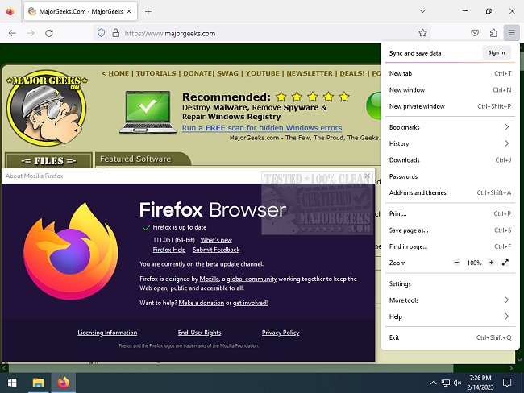Click the get involved! link

coord(250,303)
